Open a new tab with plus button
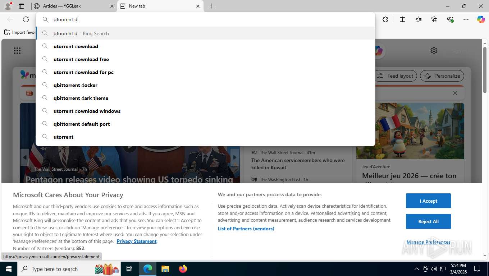Viewport: 489px width, 276px height. (211, 6)
